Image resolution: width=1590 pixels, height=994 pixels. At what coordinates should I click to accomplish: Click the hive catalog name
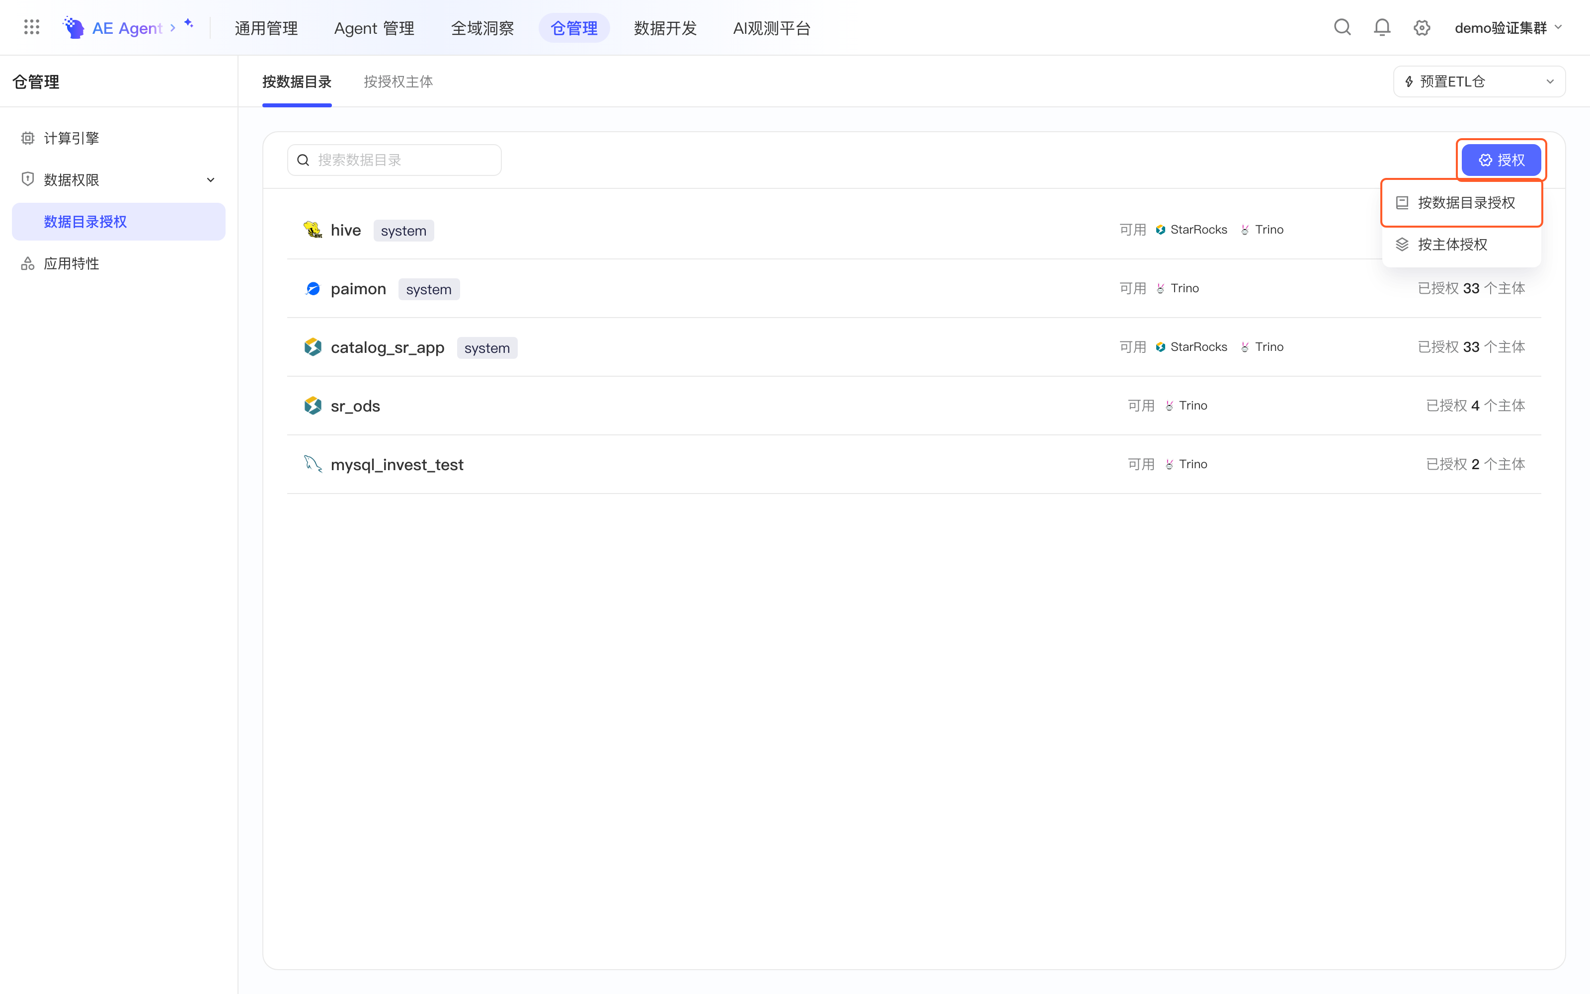(346, 230)
